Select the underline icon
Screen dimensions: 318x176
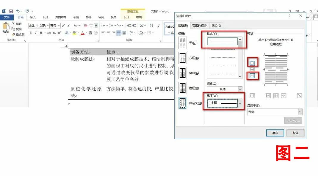(40, 33)
